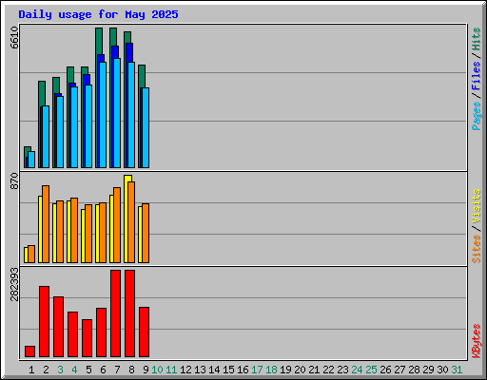The height and width of the screenshot is (380, 487).
Task: Click green day number 18 on the x-axis
Action: click(271, 370)
